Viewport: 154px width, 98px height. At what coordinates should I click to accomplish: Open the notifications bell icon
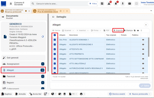tap(116, 4)
